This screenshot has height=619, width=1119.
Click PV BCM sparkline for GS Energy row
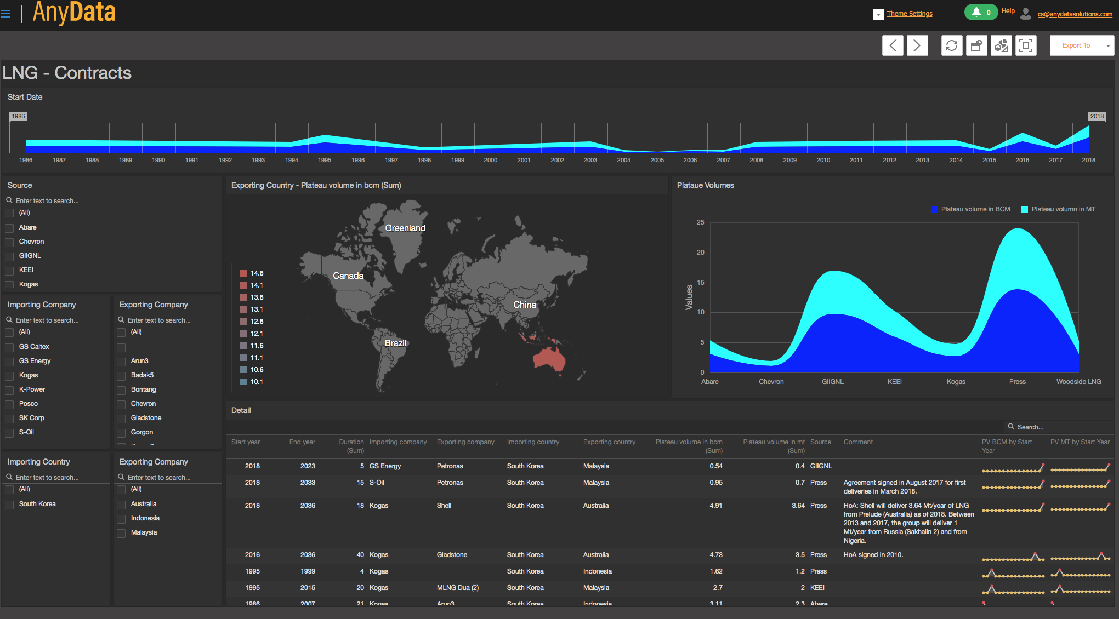point(1013,469)
